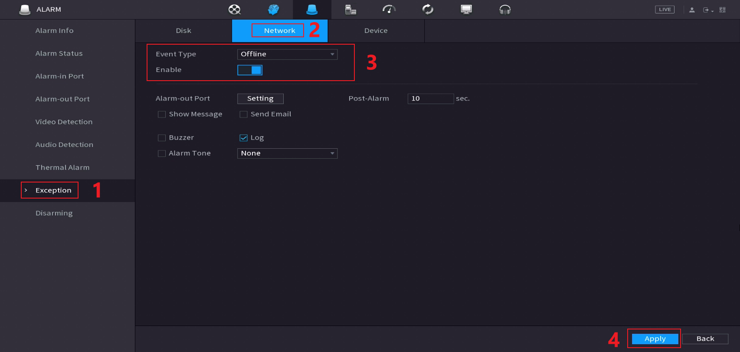Click the Alarm siren icon
Viewport: 740px width, 352px height.
click(x=312, y=10)
